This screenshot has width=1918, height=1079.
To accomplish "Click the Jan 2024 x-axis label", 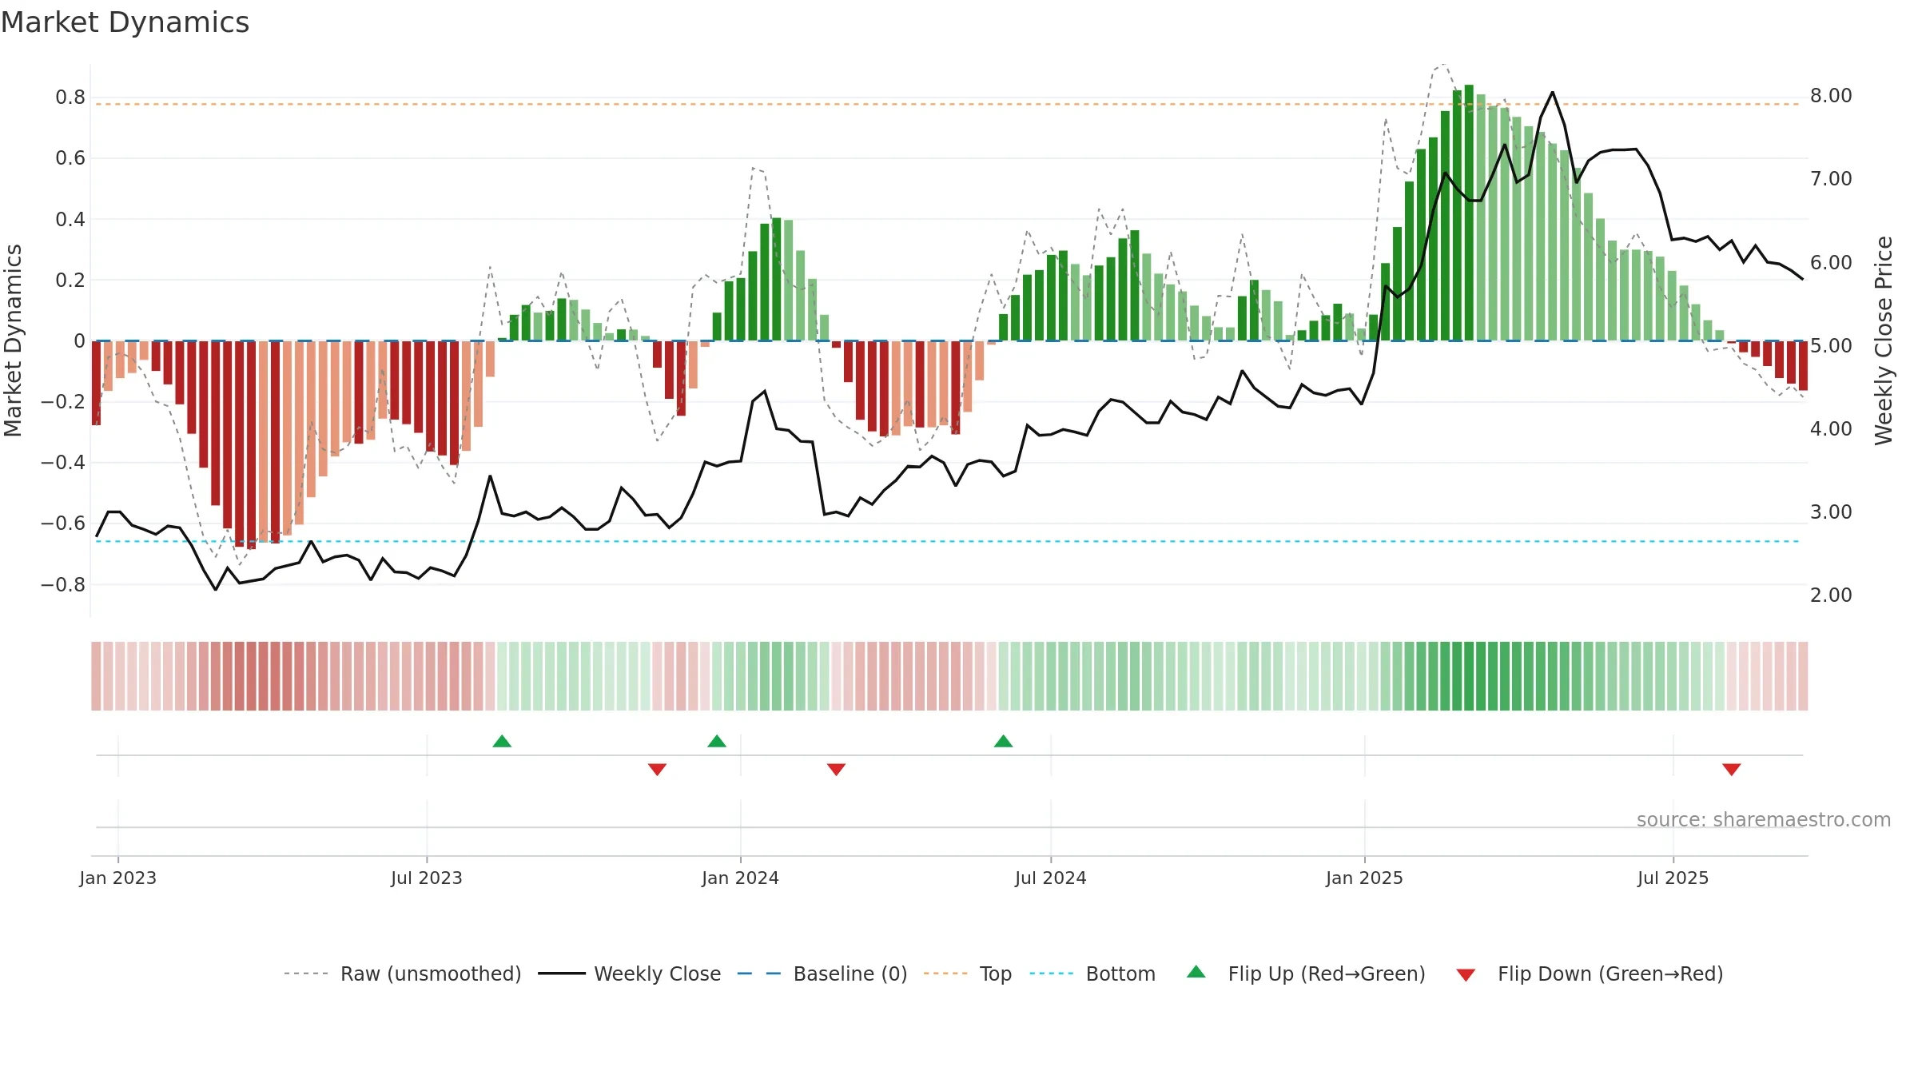I will (740, 878).
